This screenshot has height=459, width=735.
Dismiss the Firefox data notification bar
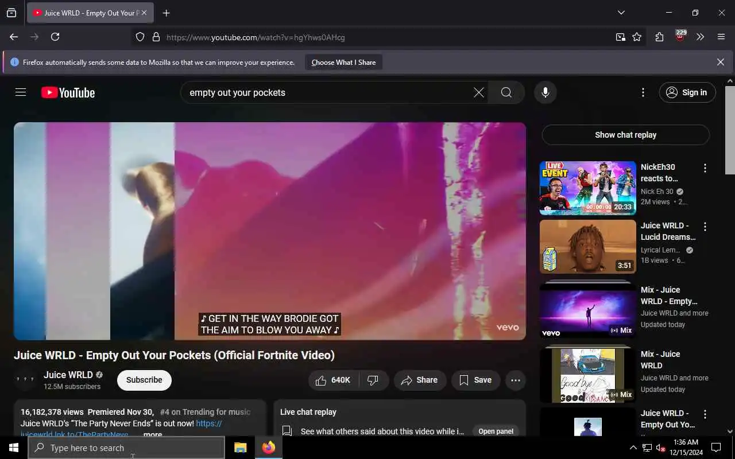pyautogui.click(x=720, y=62)
